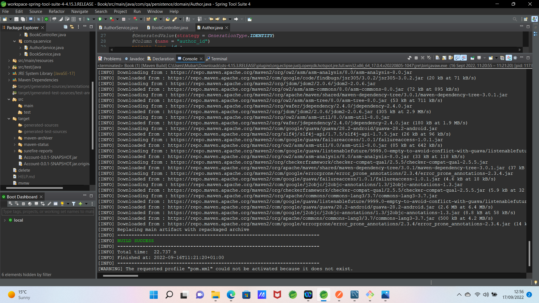Click the green Run button in main toolbar
The height and width of the screenshot is (303, 539).
pyautogui.click(x=100, y=19)
